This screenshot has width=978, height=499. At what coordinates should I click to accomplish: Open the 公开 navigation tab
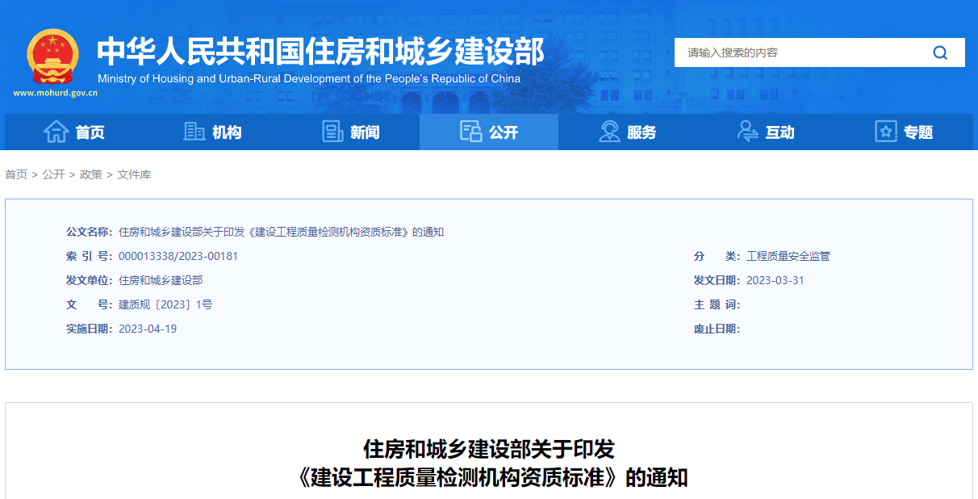[489, 132]
